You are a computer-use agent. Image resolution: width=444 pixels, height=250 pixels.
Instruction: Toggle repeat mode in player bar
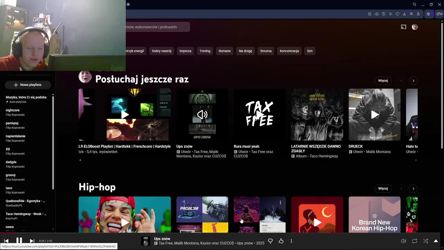415,241
